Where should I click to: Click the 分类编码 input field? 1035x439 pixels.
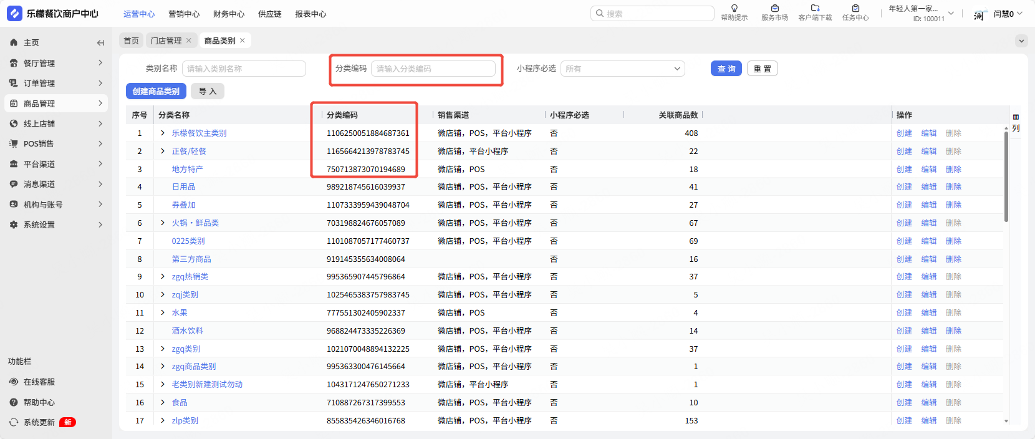pyautogui.click(x=433, y=69)
